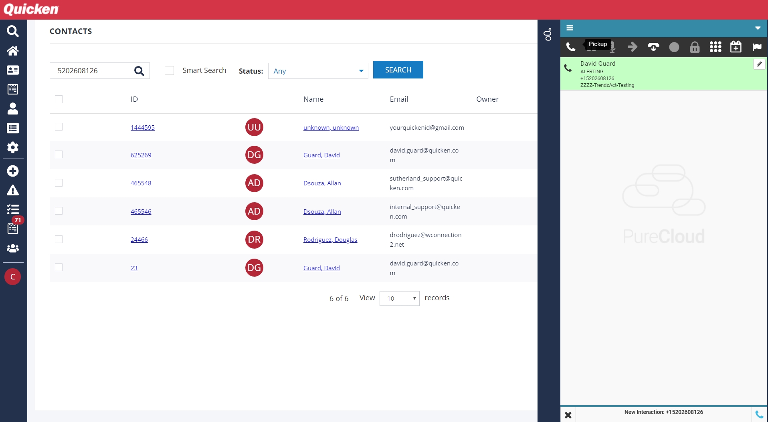The width and height of the screenshot is (768, 422).
Task: Open the settings gear in left sidebar
Action: (13, 147)
